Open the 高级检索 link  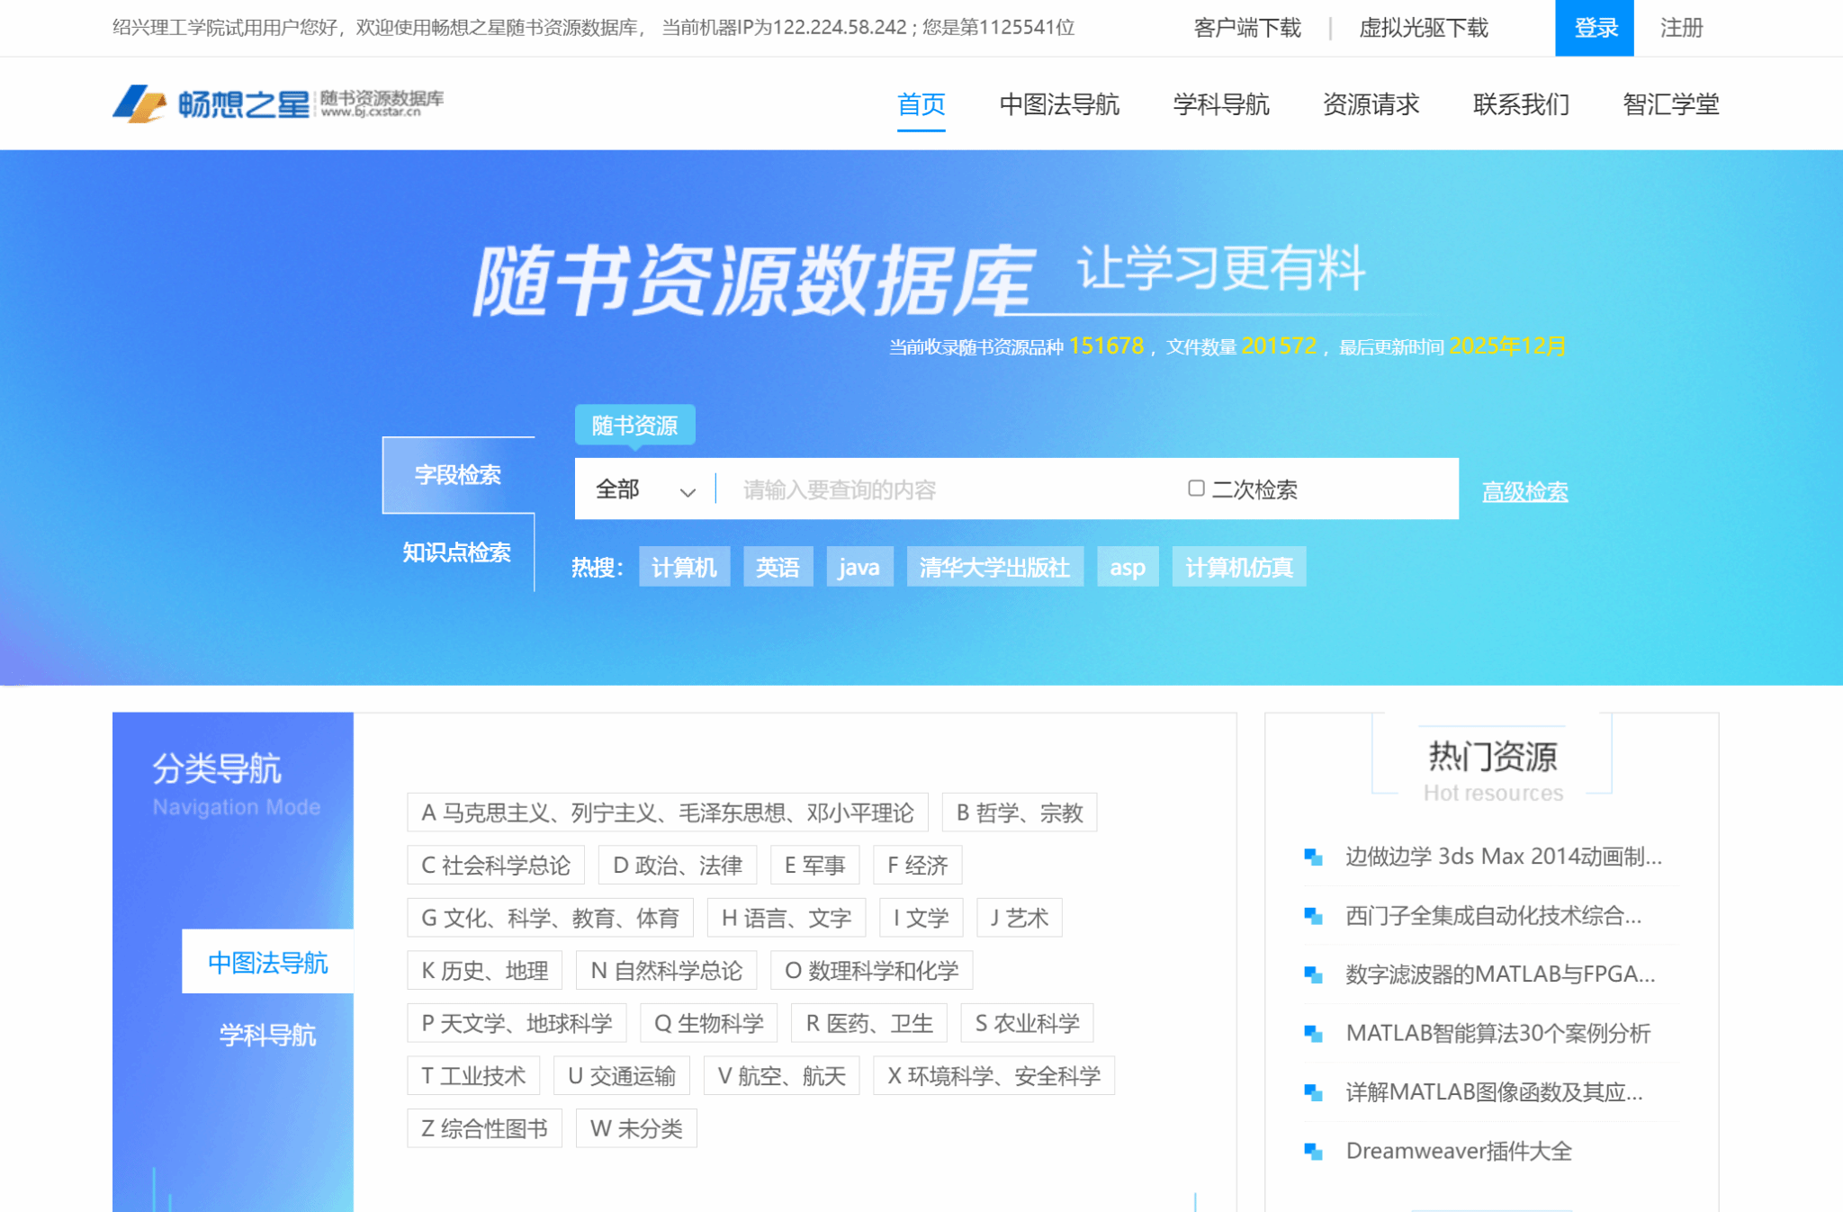pyautogui.click(x=1524, y=491)
